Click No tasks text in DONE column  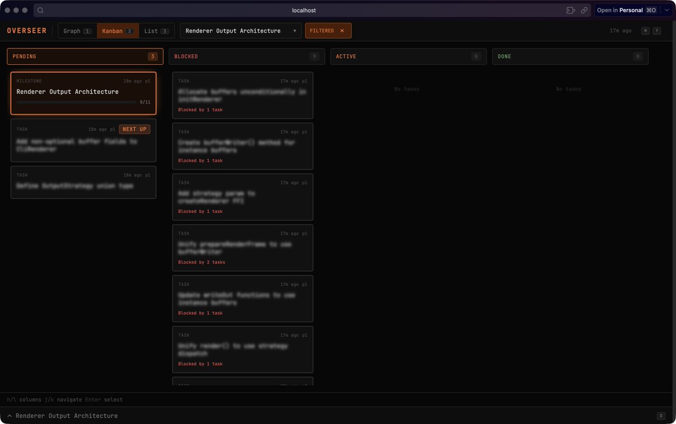click(568, 89)
